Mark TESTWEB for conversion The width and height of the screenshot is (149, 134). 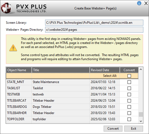(129, 94)
